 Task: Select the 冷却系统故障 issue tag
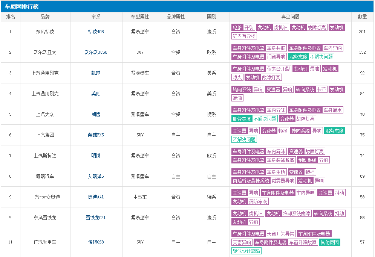coord(296,213)
